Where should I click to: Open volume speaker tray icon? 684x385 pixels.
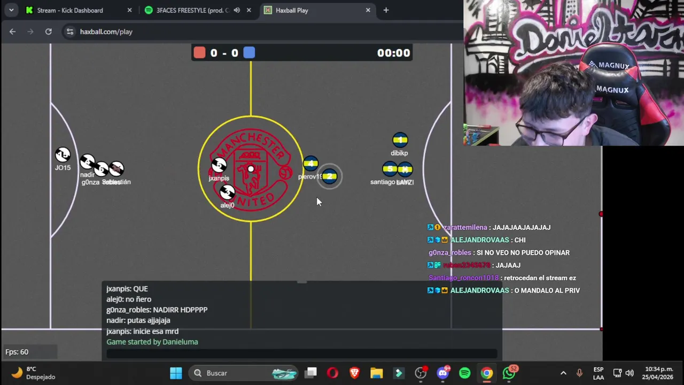point(629,373)
